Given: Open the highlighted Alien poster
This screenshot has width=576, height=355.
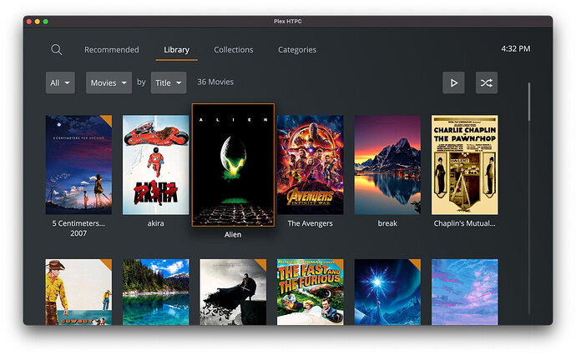Looking at the screenshot, I should coord(233,165).
